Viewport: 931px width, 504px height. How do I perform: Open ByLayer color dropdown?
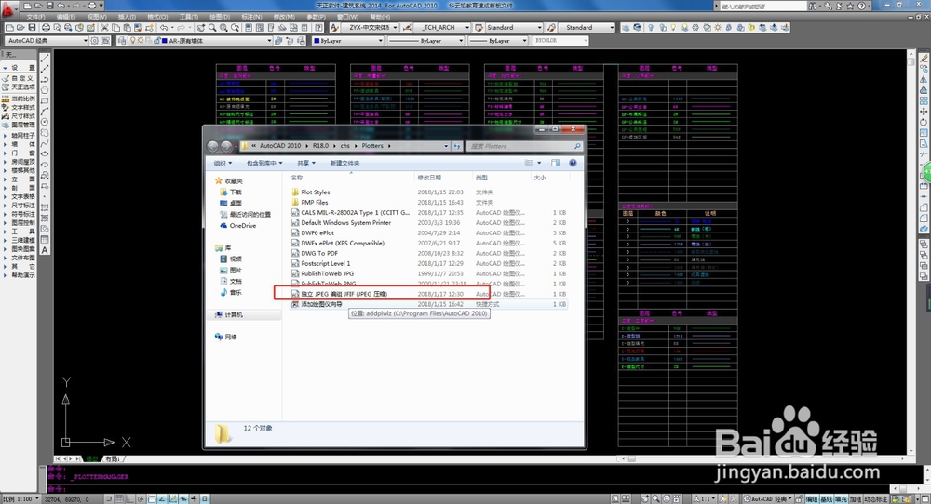tap(348, 41)
